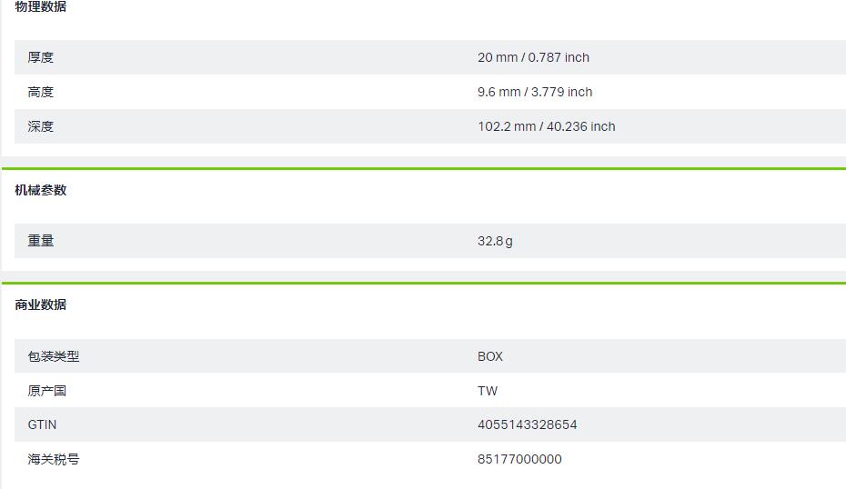
Task: Select the 20 mm / 0.787 inch value
Action: click(533, 57)
